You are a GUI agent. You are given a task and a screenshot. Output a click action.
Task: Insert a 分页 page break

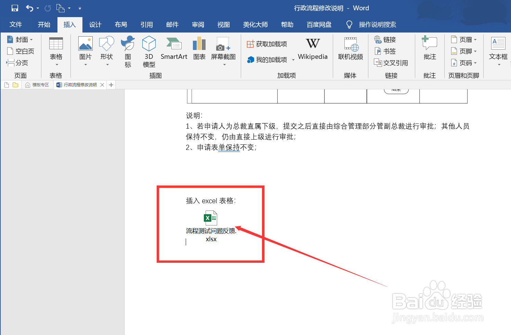pos(17,63)
